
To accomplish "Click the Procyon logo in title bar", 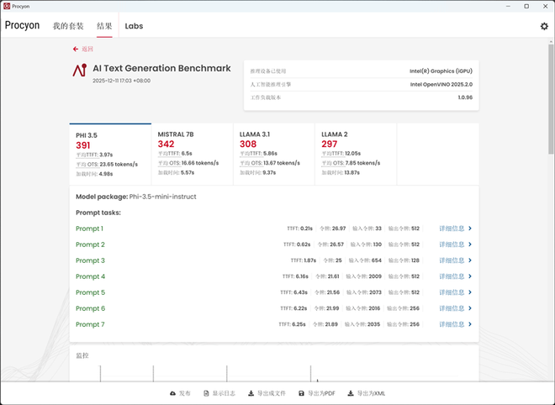I will tap(6, 6).
